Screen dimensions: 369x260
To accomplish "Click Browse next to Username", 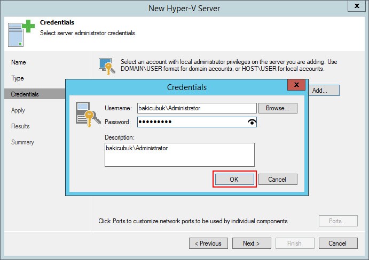I will tap(278, 108).
